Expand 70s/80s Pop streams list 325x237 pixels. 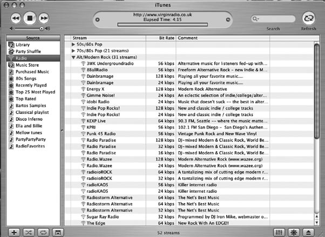coord(73,50)
